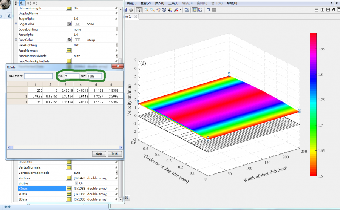Activate the Data Cursor tool

pos(170,10)
